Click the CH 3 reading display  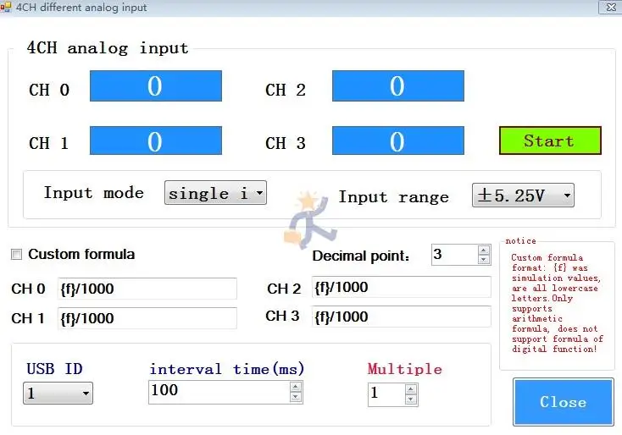[x=398, y=140]
